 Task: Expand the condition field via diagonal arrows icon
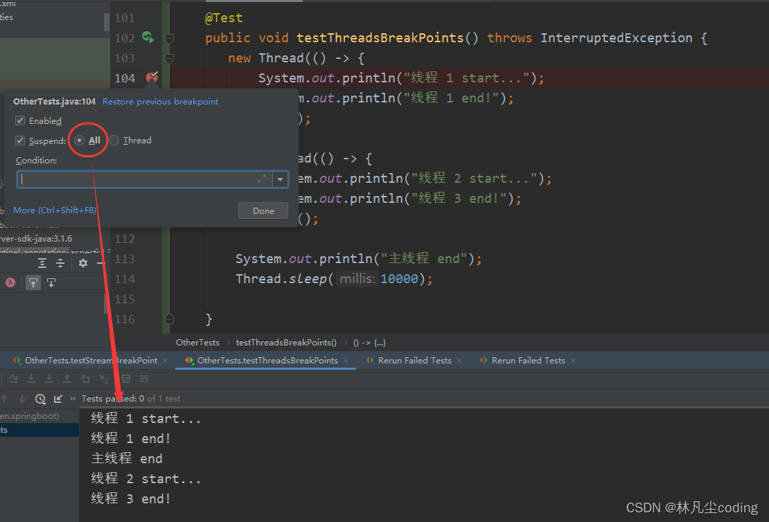[262, 179]
